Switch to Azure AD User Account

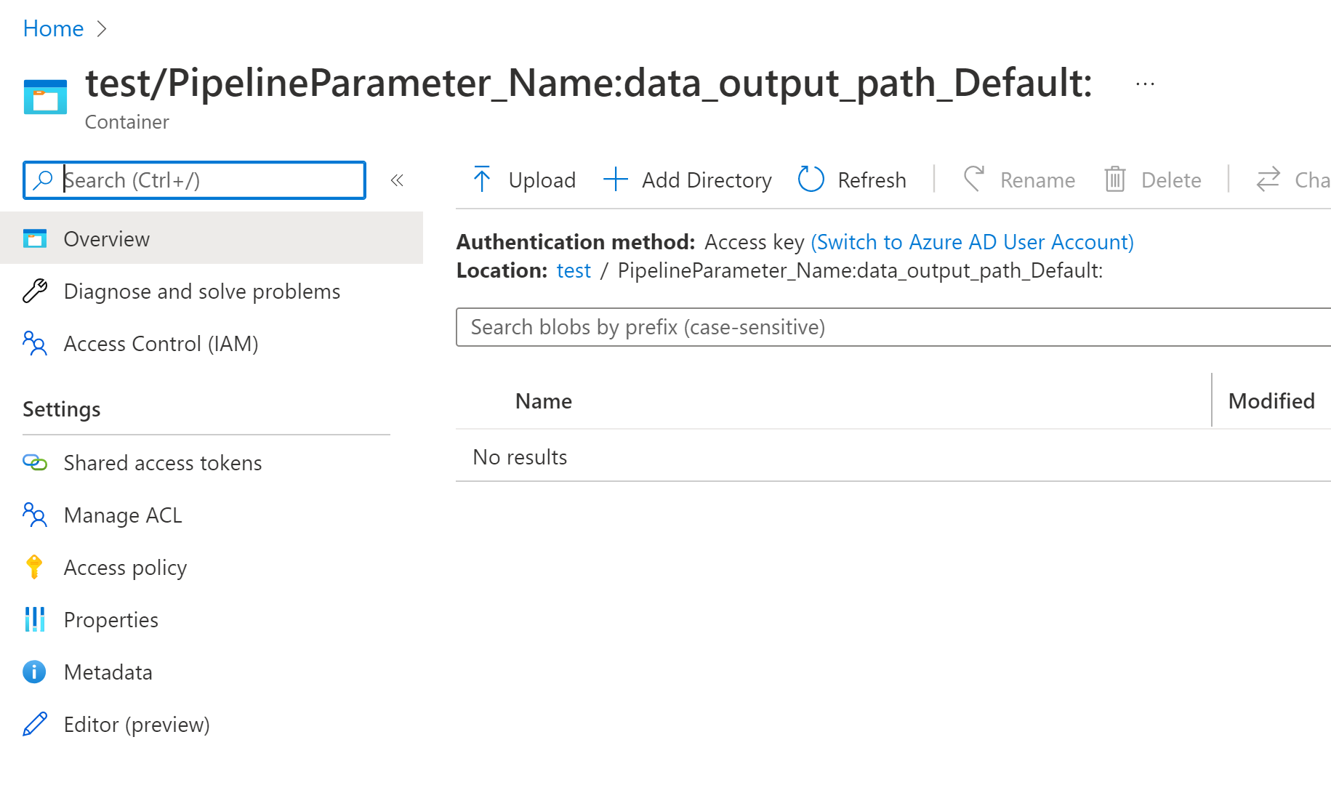pyautogui.click(x=972, y=241)
